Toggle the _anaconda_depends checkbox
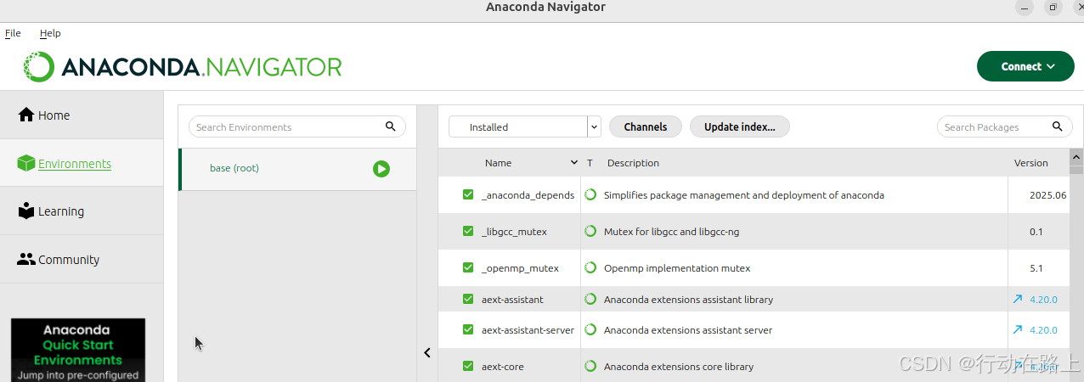Image resolution: width=1084 pixels, height=382 pixels. coord(468,195)
